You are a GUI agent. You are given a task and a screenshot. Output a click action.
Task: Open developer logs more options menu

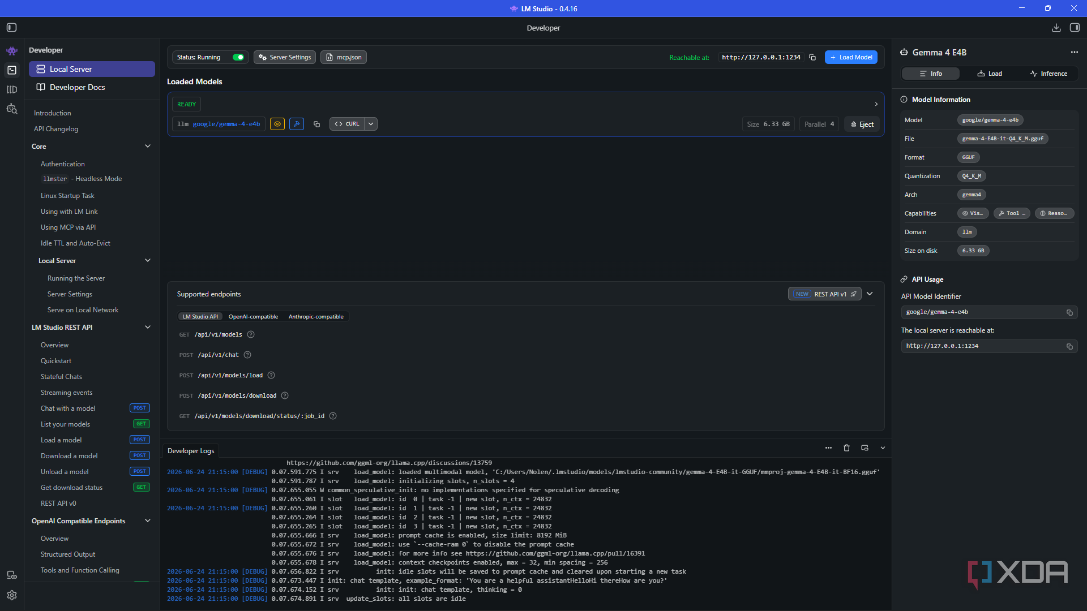click(828, 448)
